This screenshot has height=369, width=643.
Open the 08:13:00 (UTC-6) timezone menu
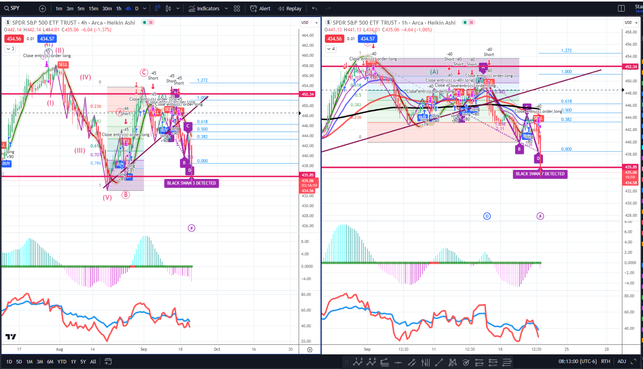pos(577,361)
